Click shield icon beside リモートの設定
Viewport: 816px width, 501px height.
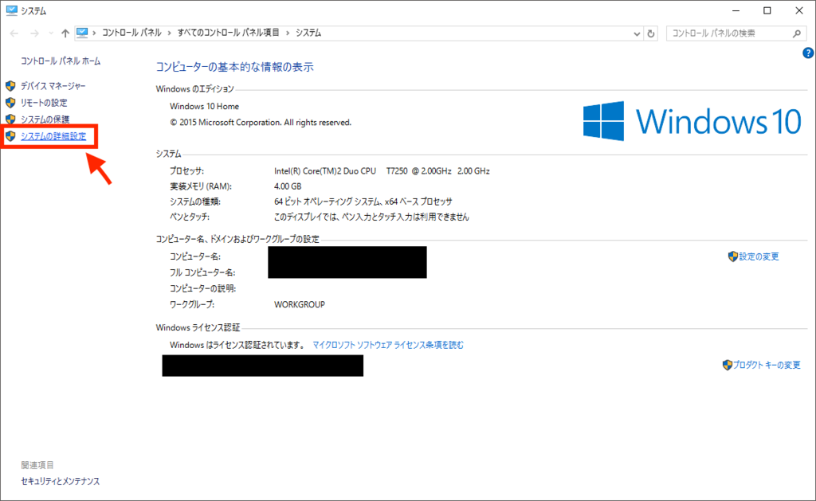pyautogui.click(x=10, y=103)
